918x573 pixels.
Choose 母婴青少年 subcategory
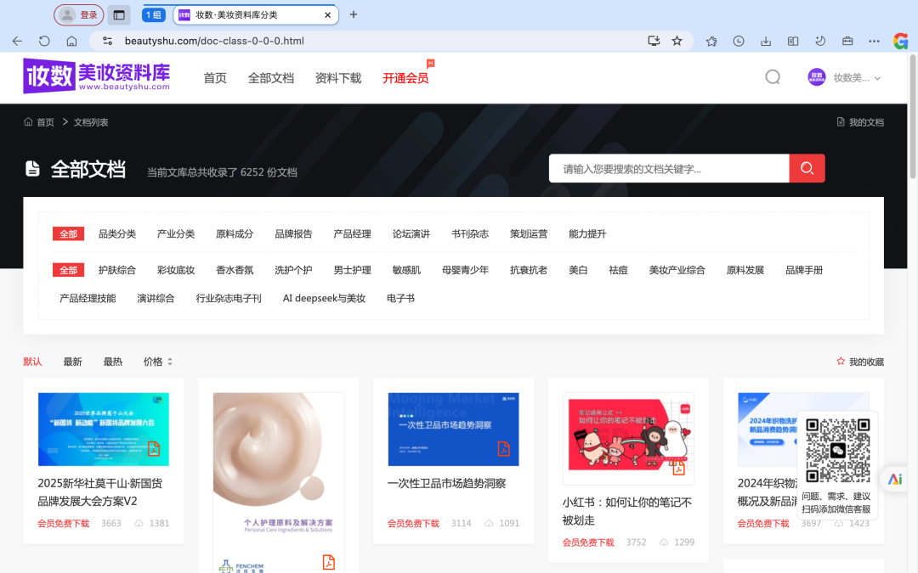pos(466,270)
